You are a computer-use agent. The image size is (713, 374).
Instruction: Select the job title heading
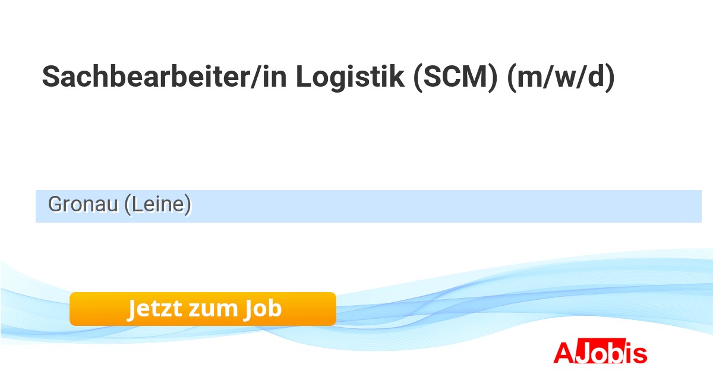pyautogui.click(x=328, y=78)
